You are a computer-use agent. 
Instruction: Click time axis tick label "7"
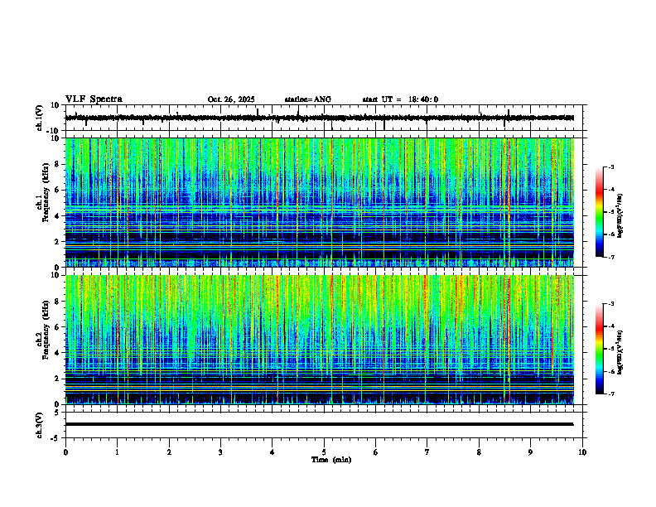pos(427,452)
